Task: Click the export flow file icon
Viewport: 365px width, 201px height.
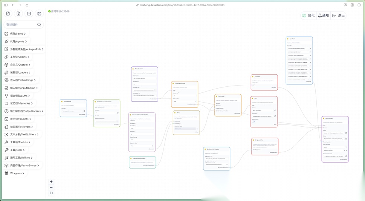Action: (18, 14)
